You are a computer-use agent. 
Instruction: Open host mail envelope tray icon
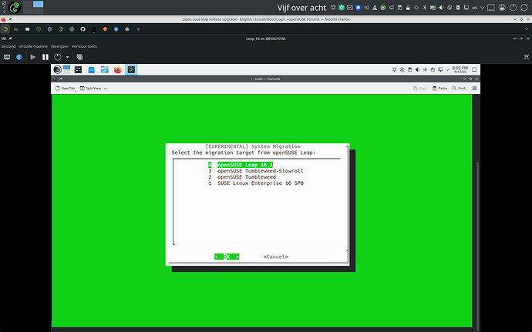[x=350, y=8]
